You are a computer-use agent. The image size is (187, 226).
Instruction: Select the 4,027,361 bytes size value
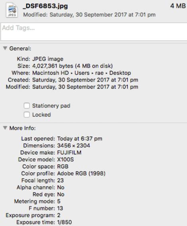(53, 66)
